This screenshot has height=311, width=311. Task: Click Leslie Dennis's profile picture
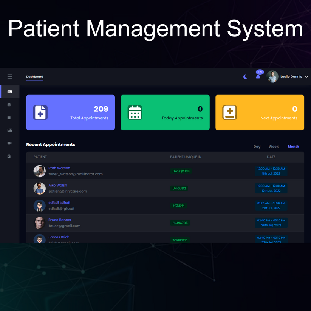tap(272, 77)
